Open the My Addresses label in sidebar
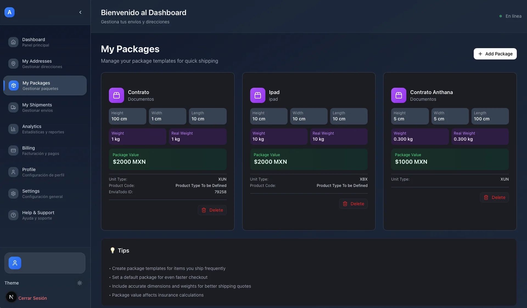Viewport: 527px width, 308px height. (37, 61)
